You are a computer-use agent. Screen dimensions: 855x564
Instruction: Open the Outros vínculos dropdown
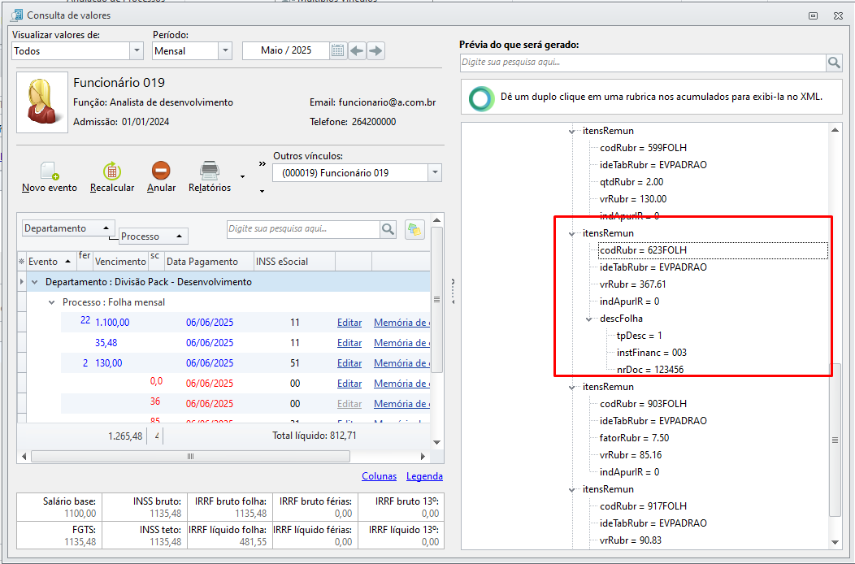[435, 173]
